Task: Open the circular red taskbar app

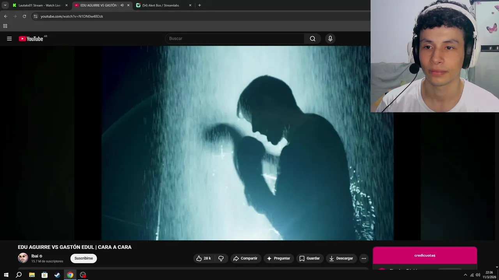Action: tap(83, 275)
